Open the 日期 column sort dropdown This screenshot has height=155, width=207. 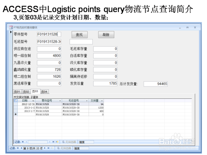(33, 101)
